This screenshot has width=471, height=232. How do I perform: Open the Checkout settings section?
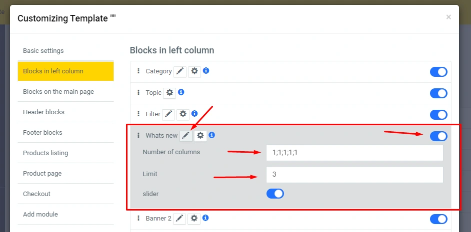[x=37, y=194]
